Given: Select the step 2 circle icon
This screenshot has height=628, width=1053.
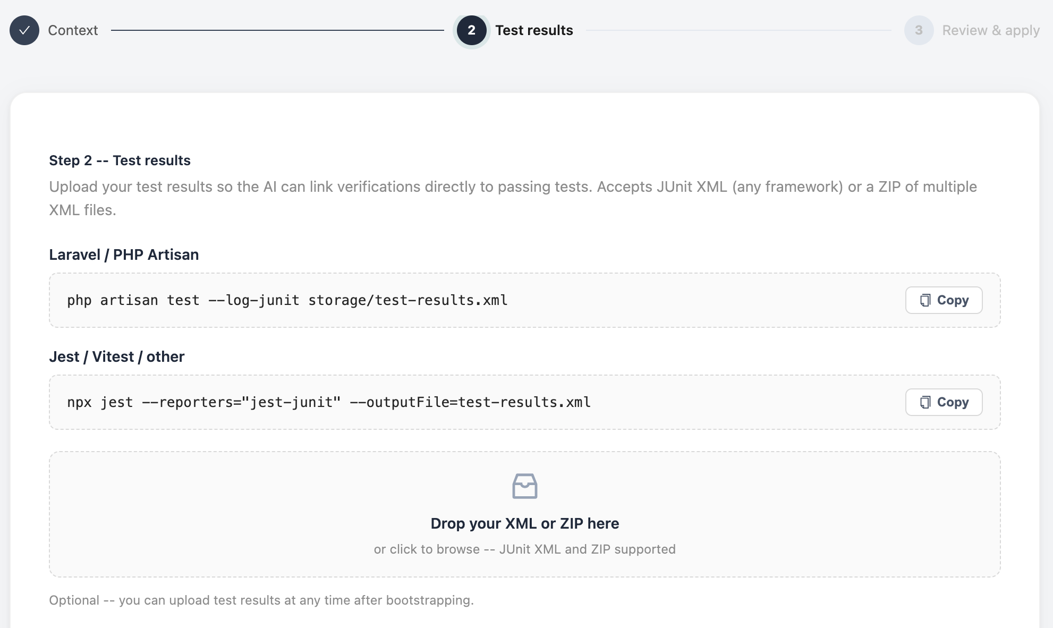Looking at the screenshot, I should [471, 30].
